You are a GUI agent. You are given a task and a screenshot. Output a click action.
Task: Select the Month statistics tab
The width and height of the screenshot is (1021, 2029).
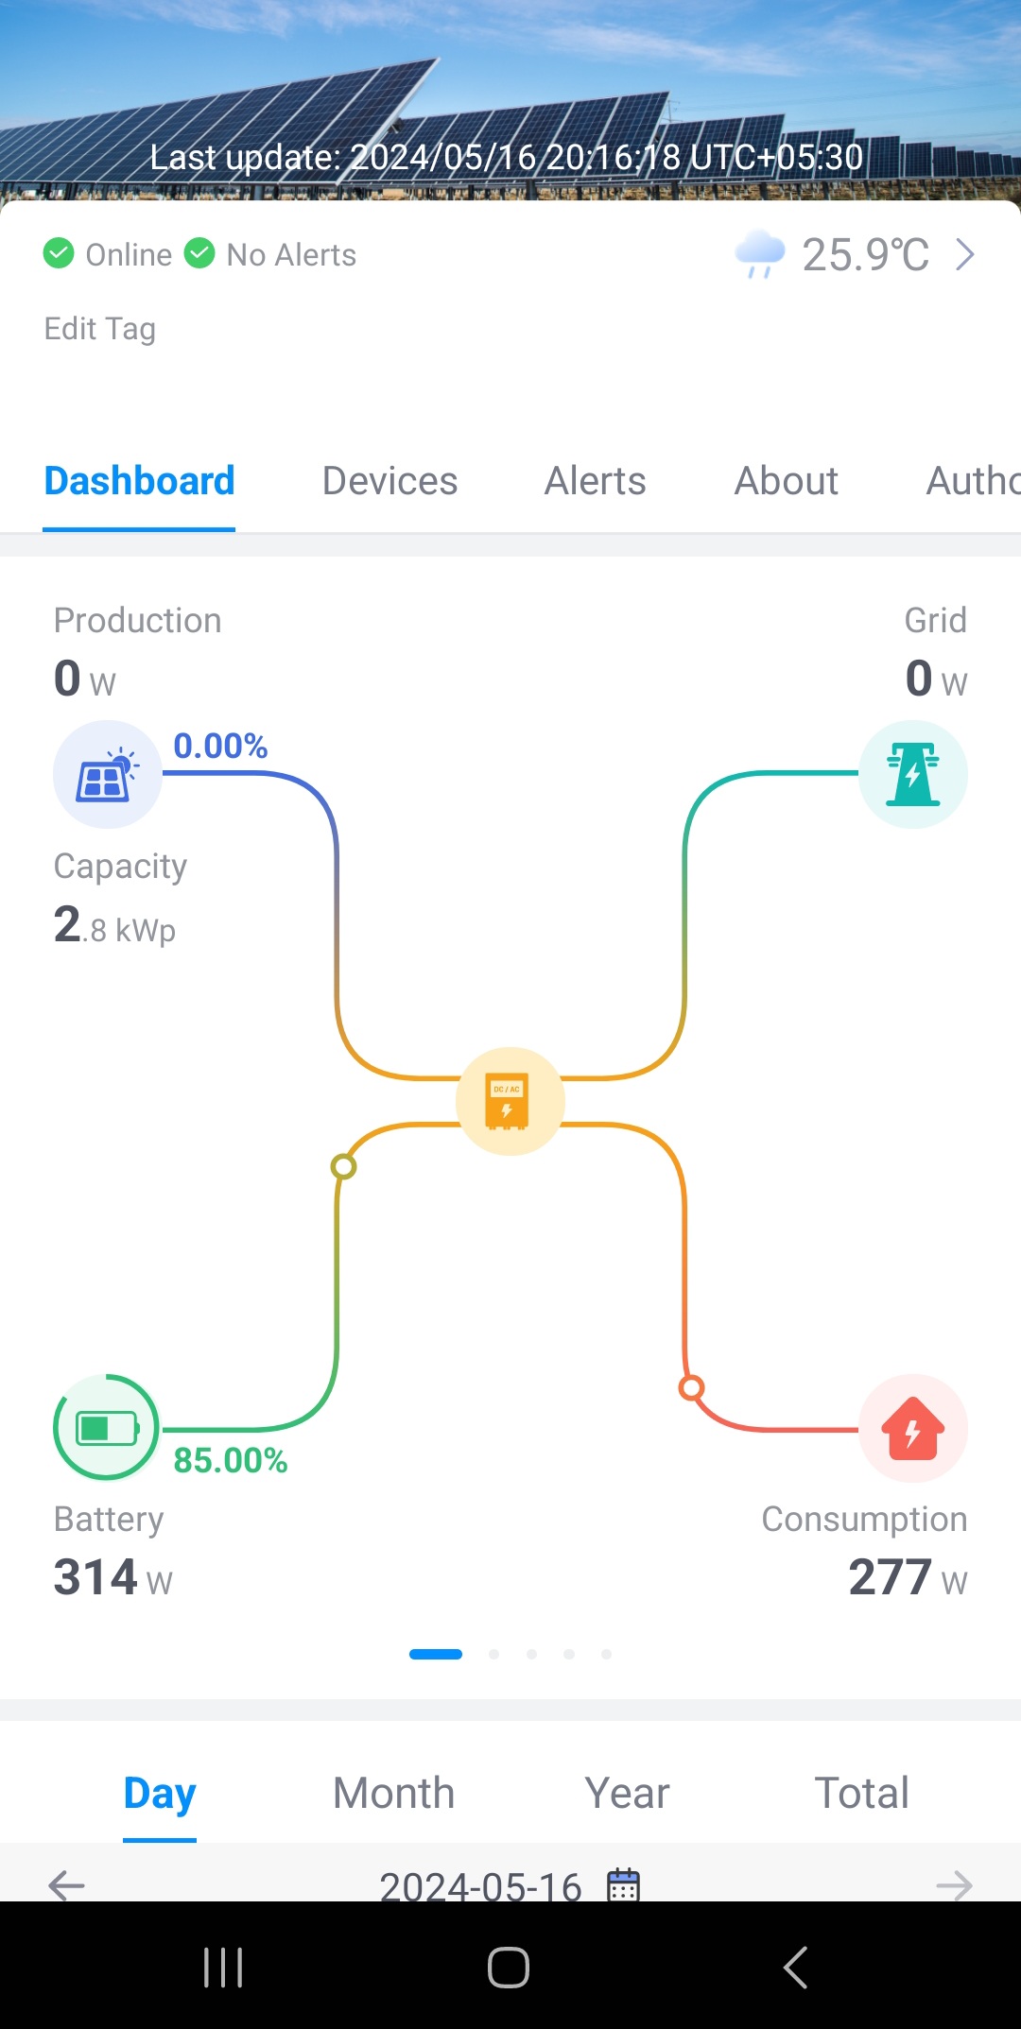coord(394,1793)
